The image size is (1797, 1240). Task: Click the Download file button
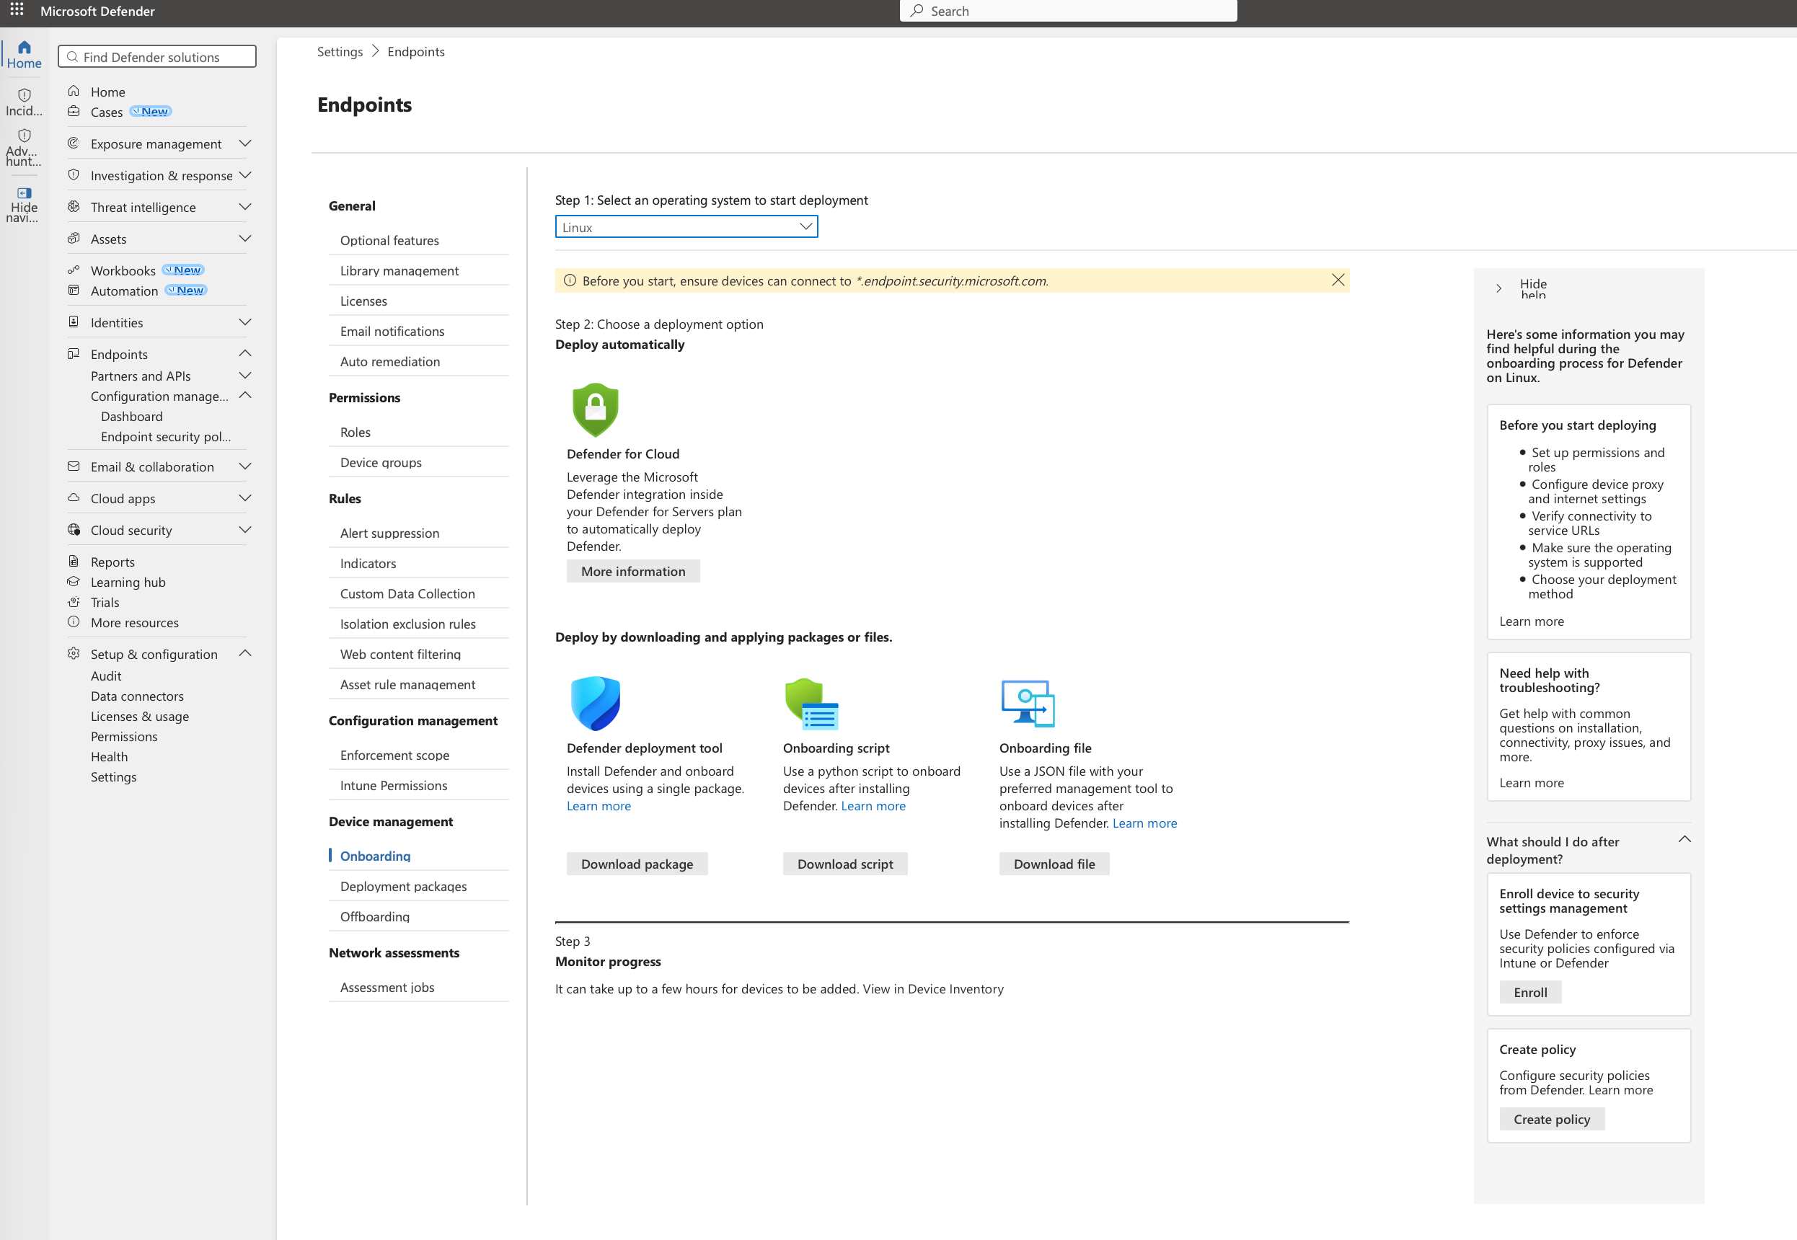(1054, 864)
